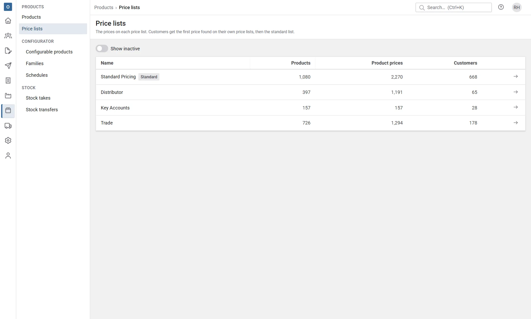Focus the Search input field
The height and width of the screenshot is (319, 531).
tap(454, 7)
